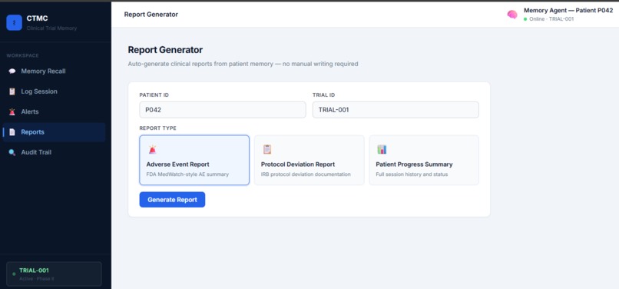Click the 'Clinical Trial Memory' subtitle
619x289 pixels.
51,28
